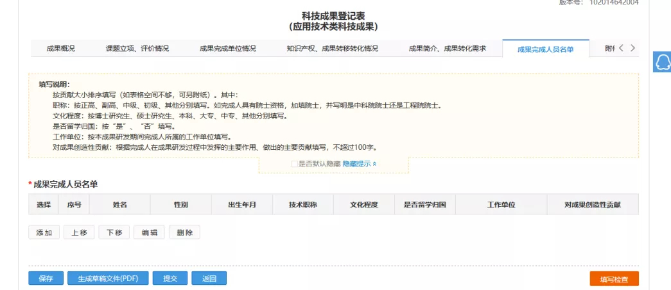
Task: Click the 对成果创造性贡献 column header
Action: 593,204
